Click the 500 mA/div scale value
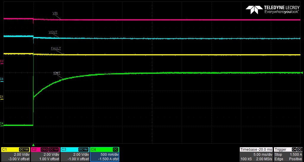Image resolution: width=304 pixels, height=162 pixels. pos(110,155)
